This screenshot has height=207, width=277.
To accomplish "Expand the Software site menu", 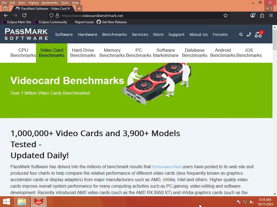I will (64, 34).
